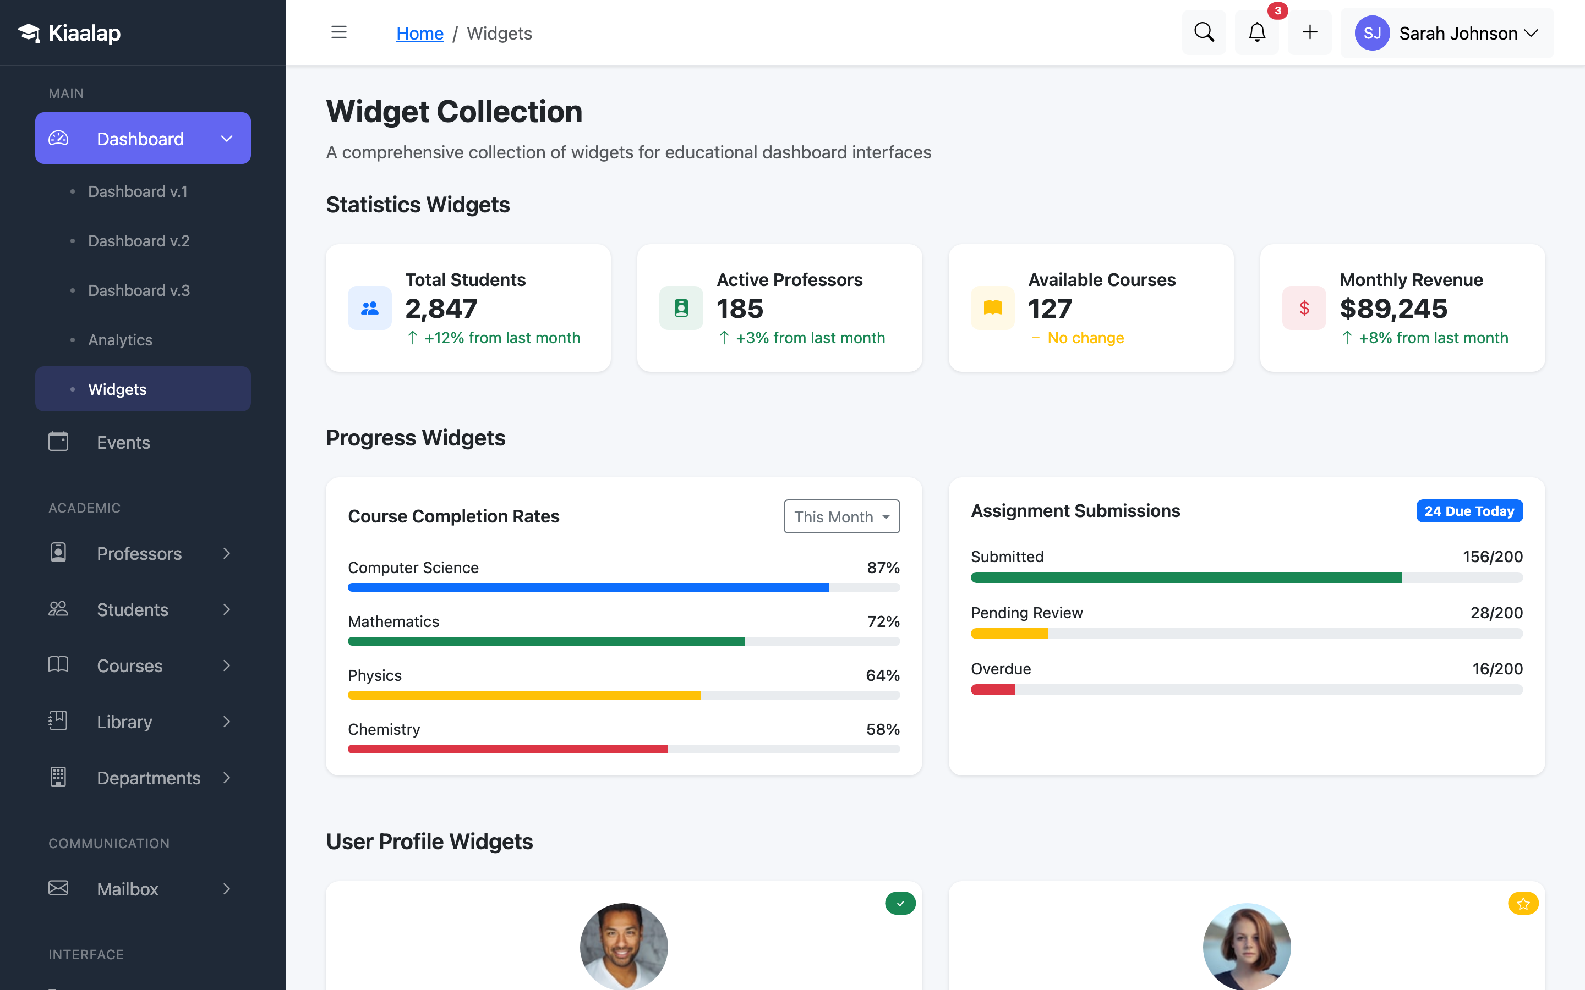Click the green verified check badge
Screen dimensions: 1585x990
pos(900,904)
